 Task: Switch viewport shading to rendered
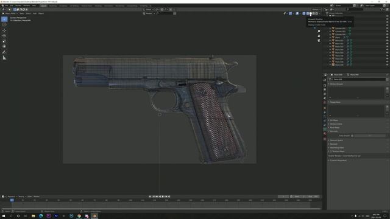317,13
